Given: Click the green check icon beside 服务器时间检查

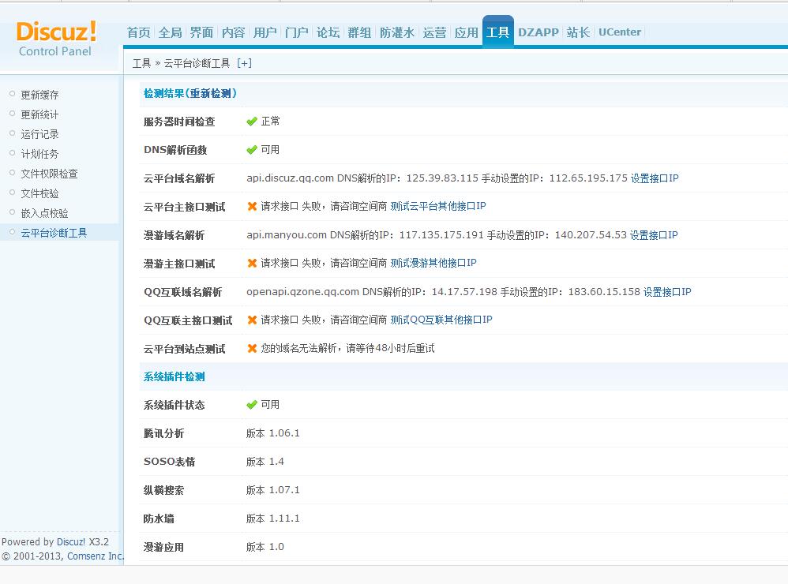Looking at the screenshot, I should click(252, 122).
